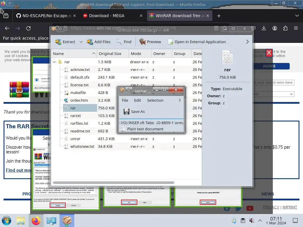Click the website search term field

(x=274, y=83)
